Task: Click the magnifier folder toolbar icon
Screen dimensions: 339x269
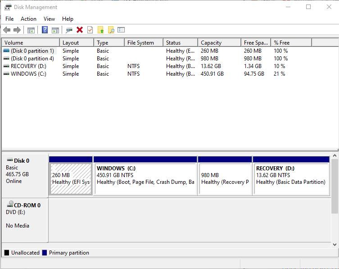Action: point(111,30)
